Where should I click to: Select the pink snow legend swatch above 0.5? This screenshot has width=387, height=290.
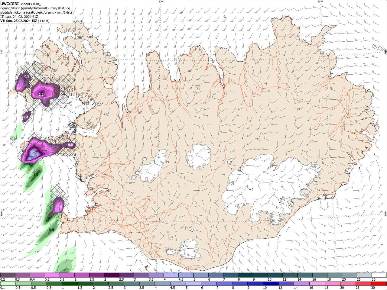point(52,275)
